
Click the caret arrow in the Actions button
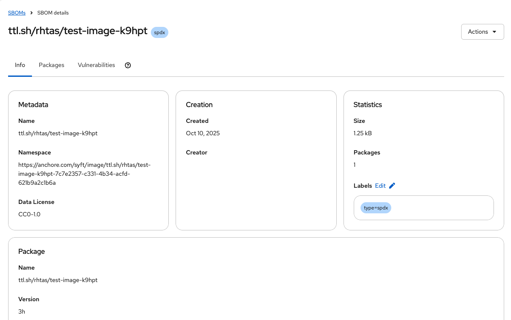pyautogui.click(x=494, y=32)
